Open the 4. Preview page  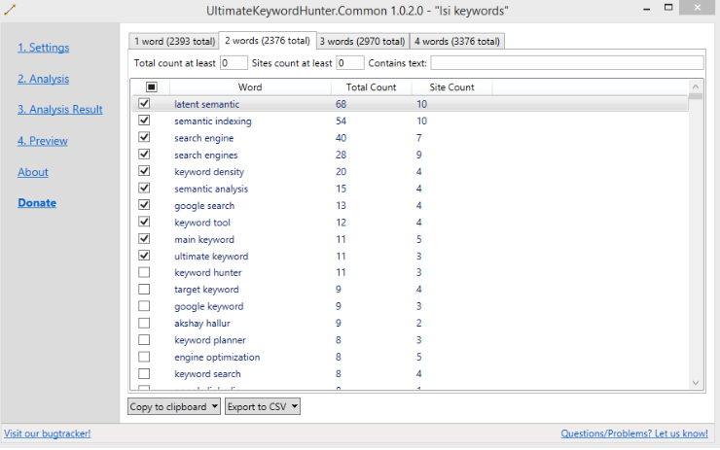43,141
